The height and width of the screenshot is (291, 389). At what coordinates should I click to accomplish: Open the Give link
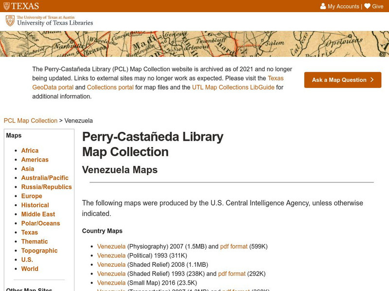378,6
